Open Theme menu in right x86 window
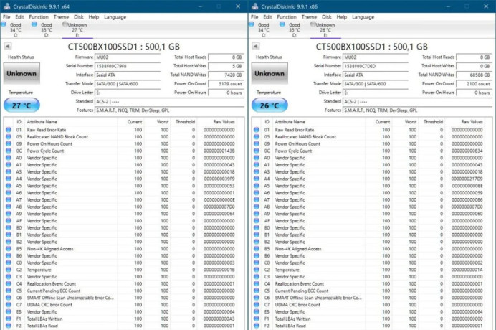496x330 pixels. pos(309,17)
